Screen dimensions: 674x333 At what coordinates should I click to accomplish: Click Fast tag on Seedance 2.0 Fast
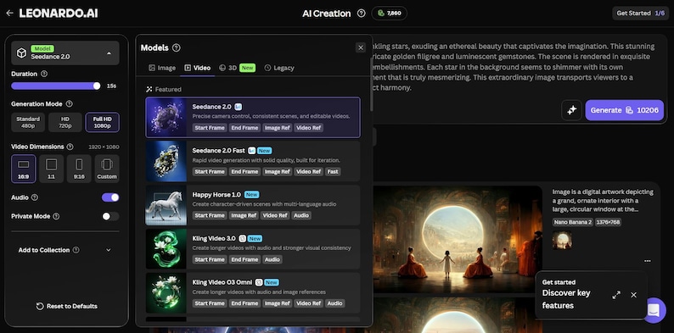click(x=332, y=172)
